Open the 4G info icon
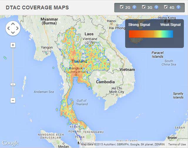188x148 pixels. 178,7
